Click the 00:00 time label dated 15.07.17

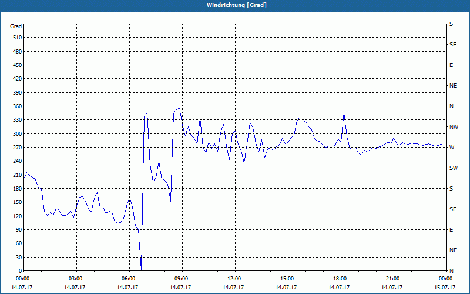click(x=445, y=278)
